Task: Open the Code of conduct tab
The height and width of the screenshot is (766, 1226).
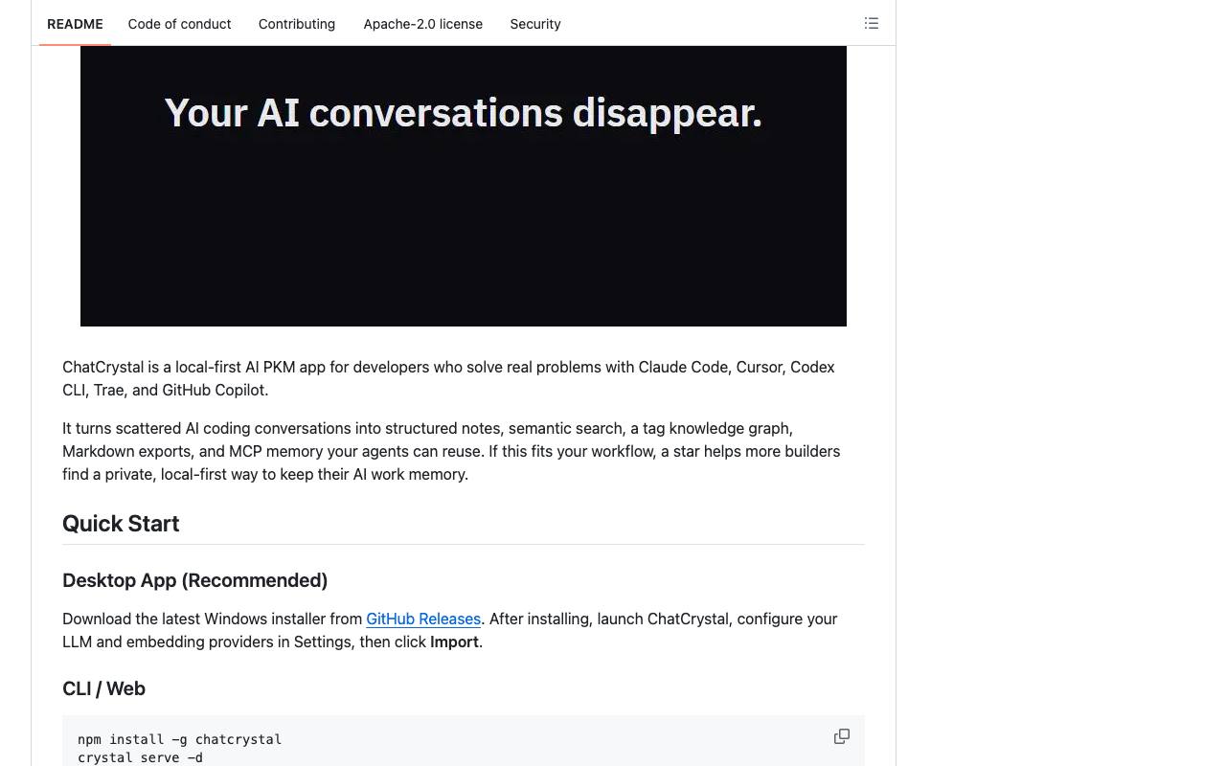Action: [179, 24]
